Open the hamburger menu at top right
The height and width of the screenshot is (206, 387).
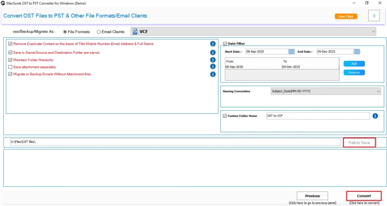(x=374, y=16)
